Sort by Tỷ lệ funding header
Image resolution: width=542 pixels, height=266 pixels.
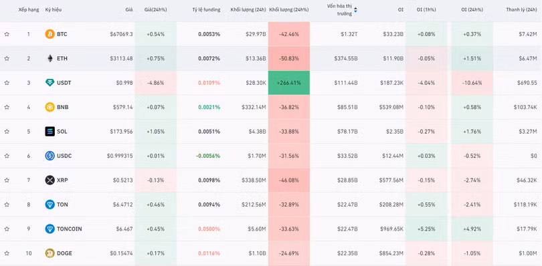pyautogui.click(x=206, y=9)
